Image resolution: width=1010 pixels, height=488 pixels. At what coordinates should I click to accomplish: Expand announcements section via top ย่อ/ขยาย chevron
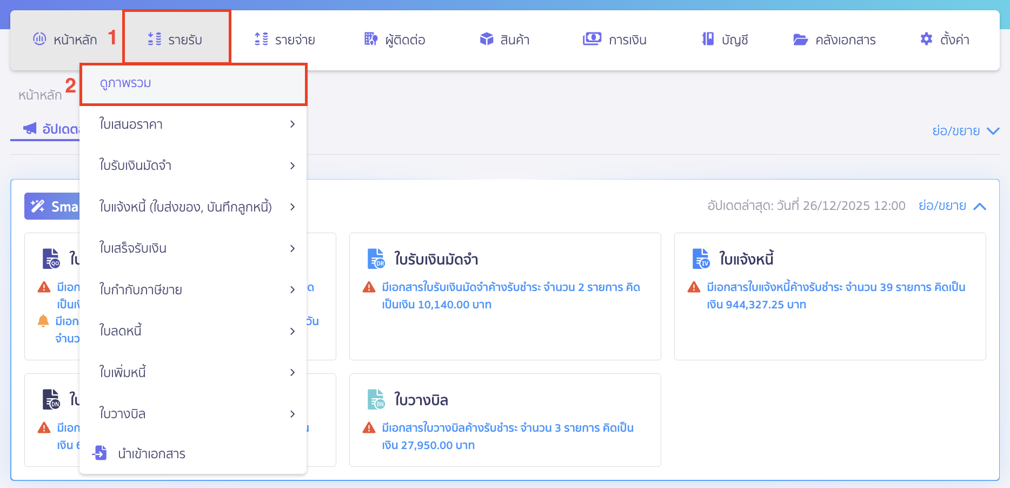pos(993,131)
